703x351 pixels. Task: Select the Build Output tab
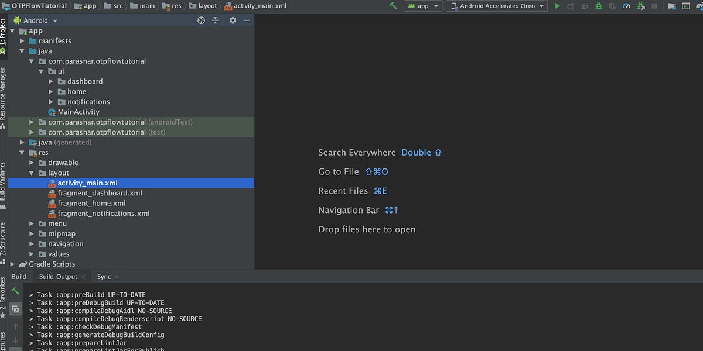tap(59, 276)
